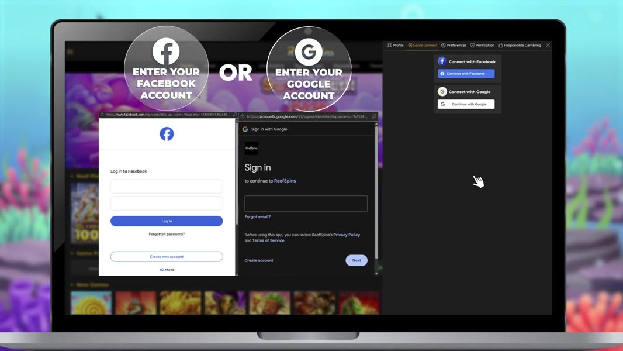Open the hamburger menu on the casino page

point(70,51)
